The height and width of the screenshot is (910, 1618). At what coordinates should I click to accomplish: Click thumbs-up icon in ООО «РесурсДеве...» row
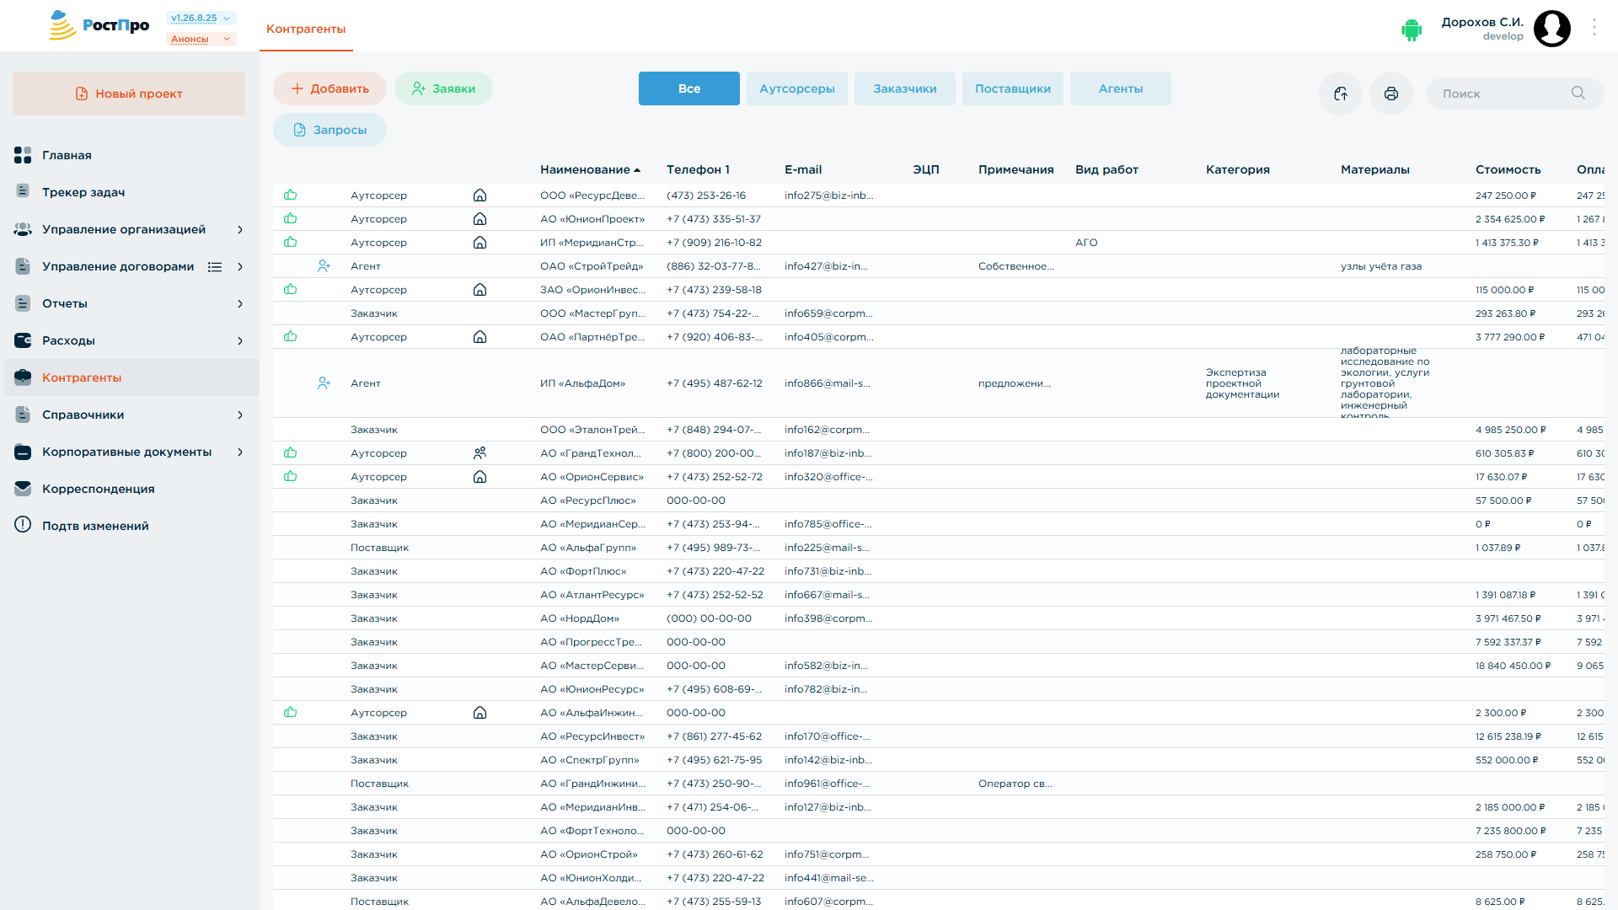291,195
